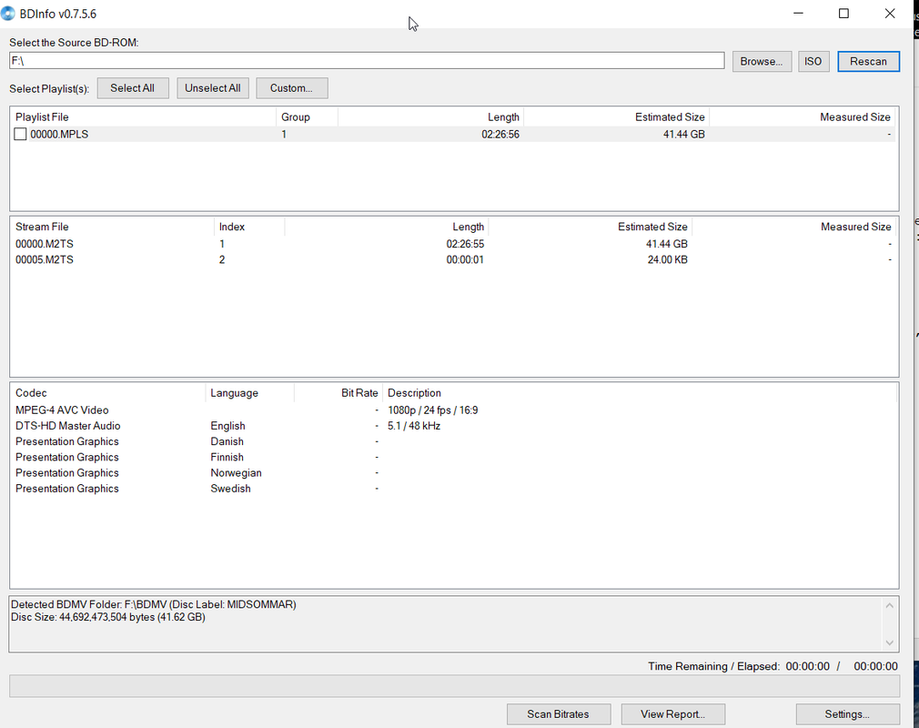Tick the 00000.MPLS playlist checkbox

[x=21, y=135]
